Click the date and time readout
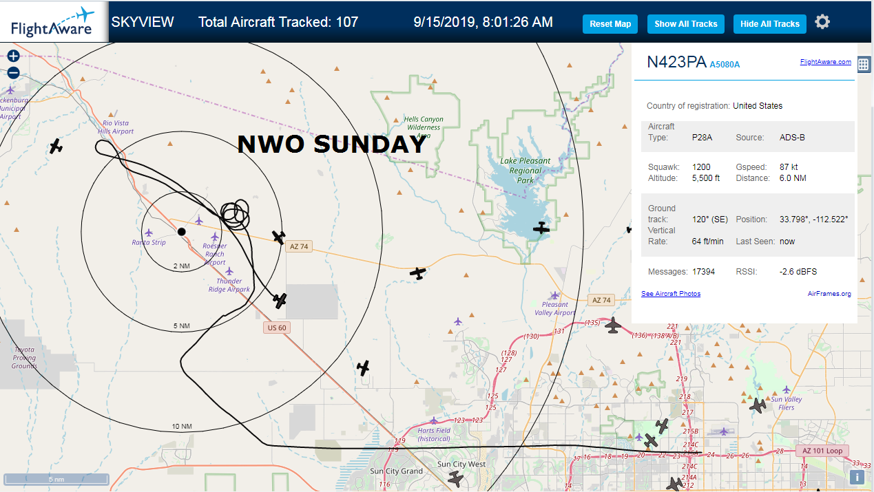The image size is (874, 492). [x=483, y=22]
